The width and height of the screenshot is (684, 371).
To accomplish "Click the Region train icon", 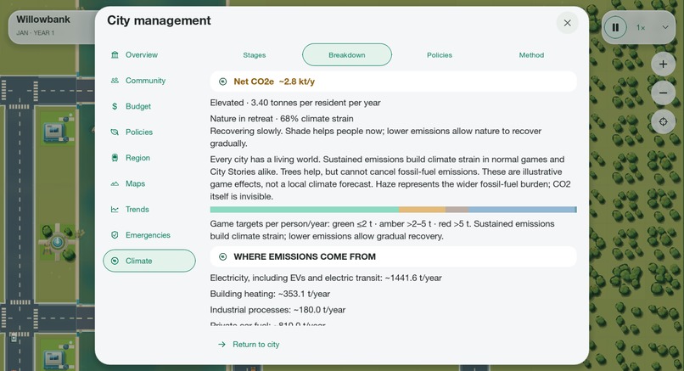I will click(x=115, y=158).
